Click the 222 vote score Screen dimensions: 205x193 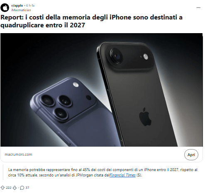(x=9, y=188)
